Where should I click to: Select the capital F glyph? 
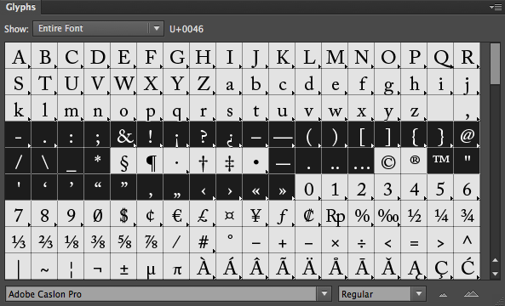(x=150, y=55)
